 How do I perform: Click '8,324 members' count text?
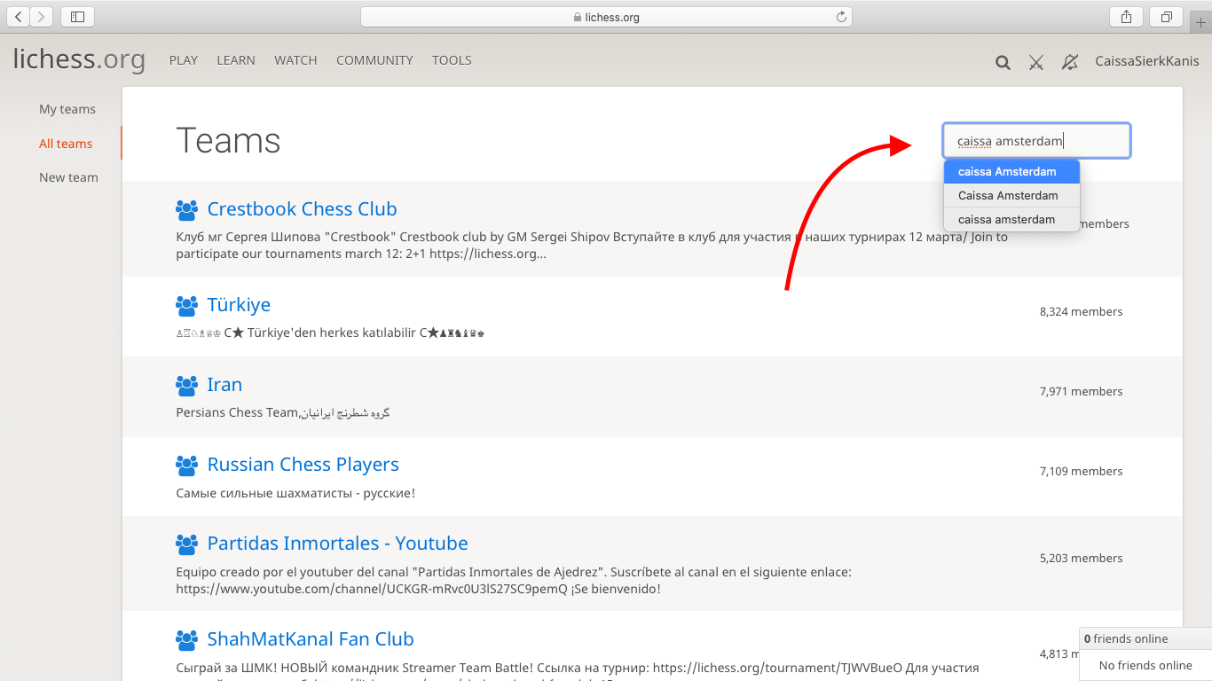pyautogui.click(x=1081, y=311)
